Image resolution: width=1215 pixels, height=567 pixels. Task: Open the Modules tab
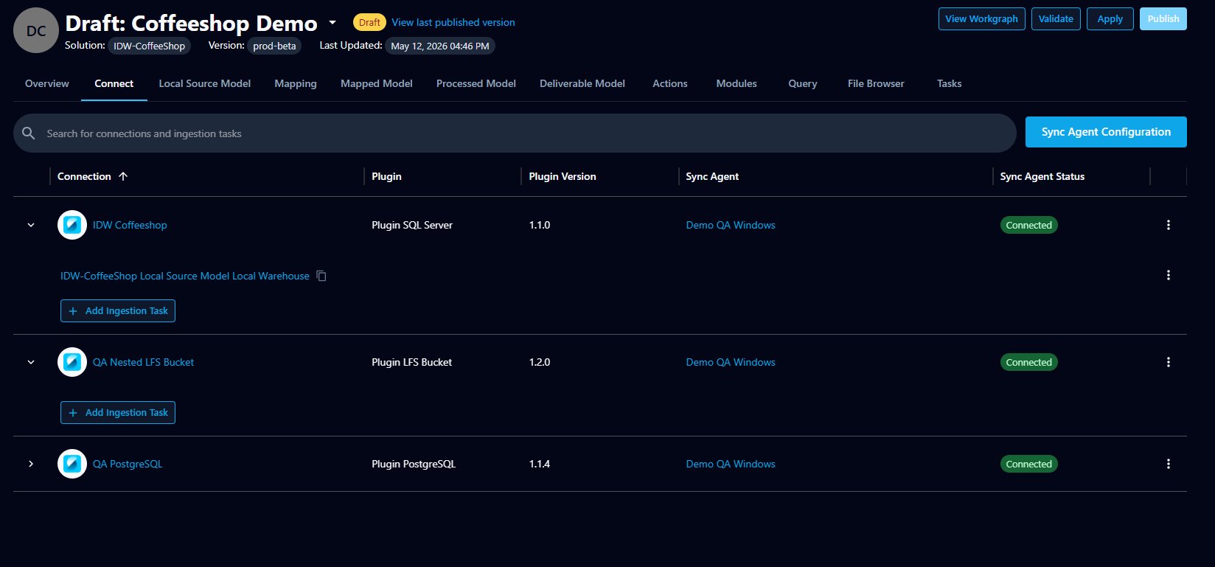[737, 83]
